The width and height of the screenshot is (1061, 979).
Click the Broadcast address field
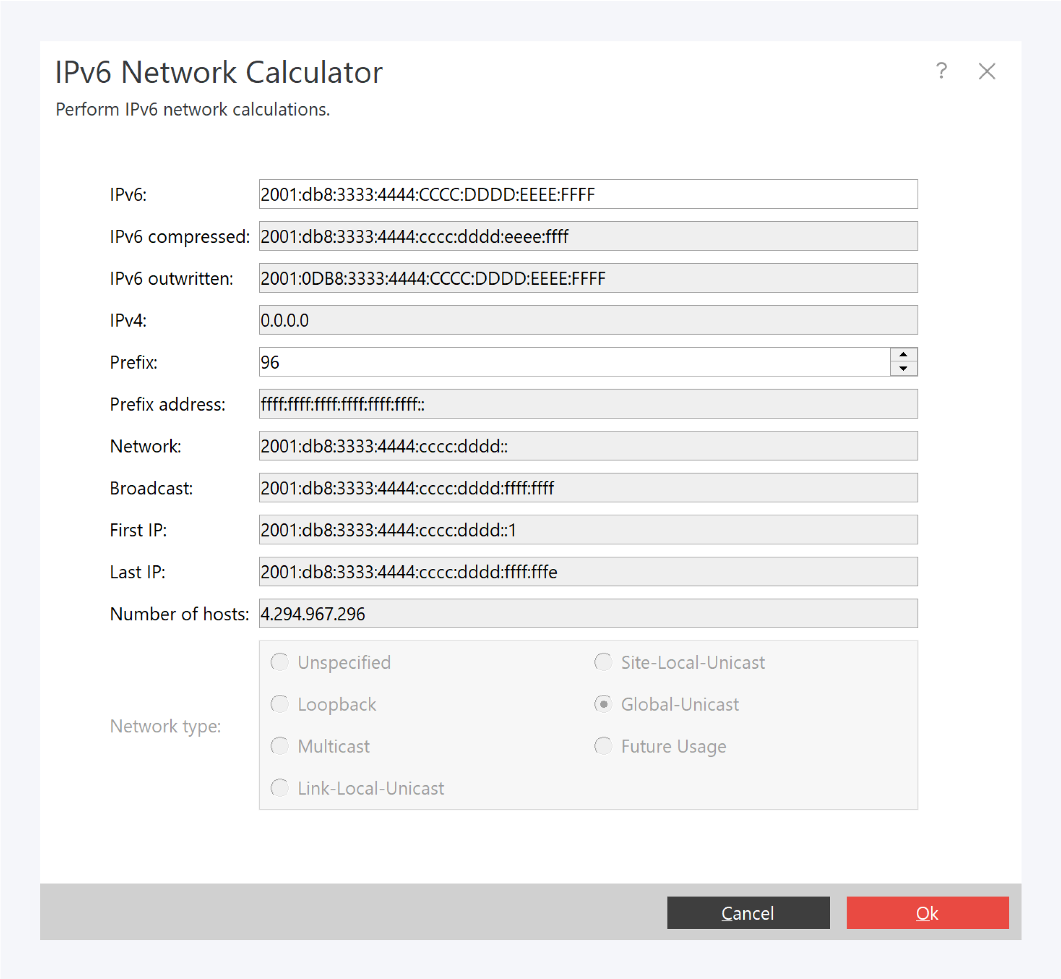click(x=588, y=488)
